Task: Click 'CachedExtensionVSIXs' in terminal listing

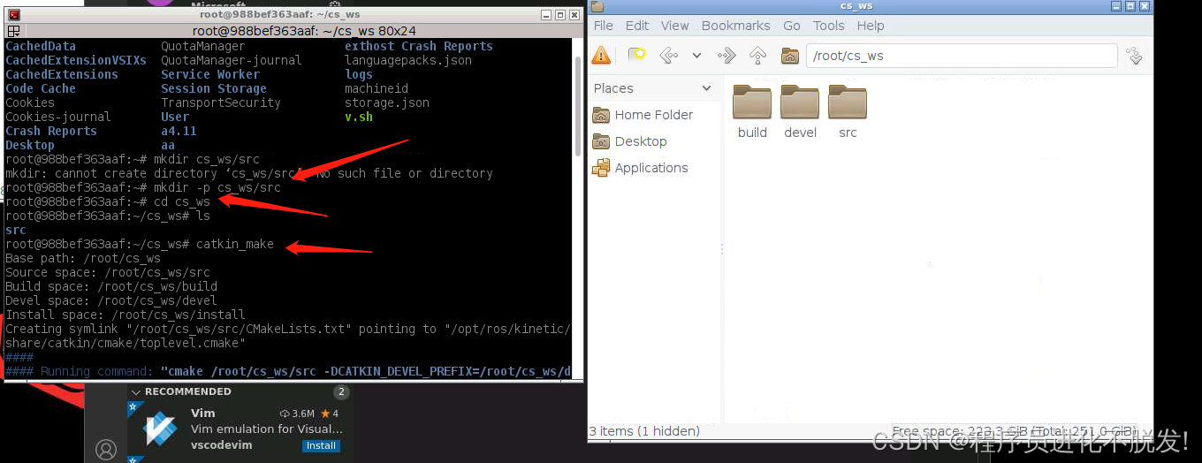Action: 76,60
